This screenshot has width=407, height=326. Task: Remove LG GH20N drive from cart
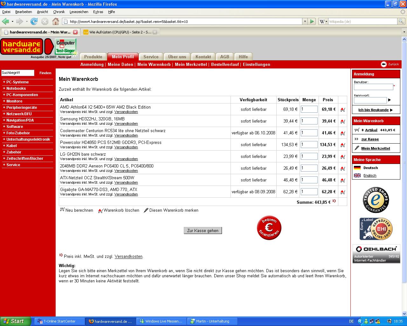(342, 157)
